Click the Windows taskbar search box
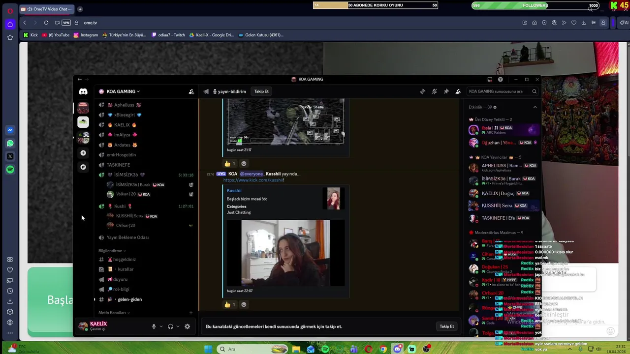 253,349
